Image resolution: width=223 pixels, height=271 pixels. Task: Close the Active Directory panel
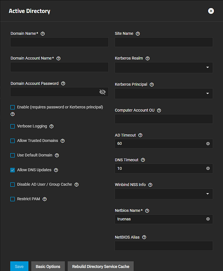(211, 11)
